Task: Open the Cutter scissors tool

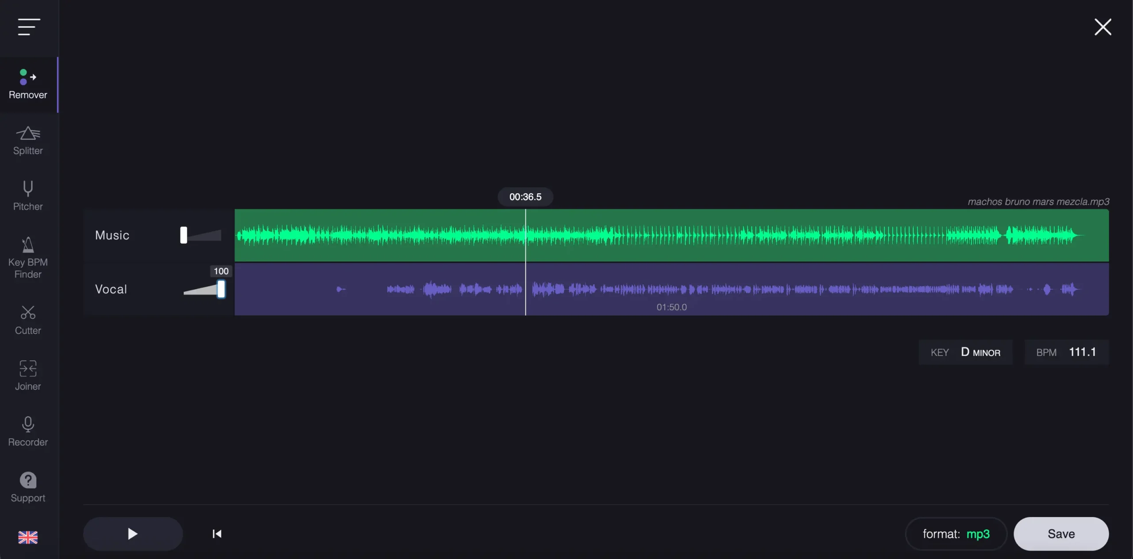Action: click(x=28, y=320)
